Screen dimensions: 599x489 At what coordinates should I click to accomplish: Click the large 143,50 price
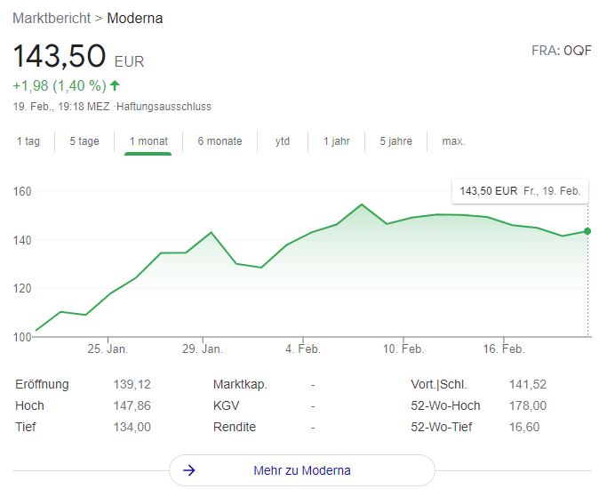coord(60,56)
